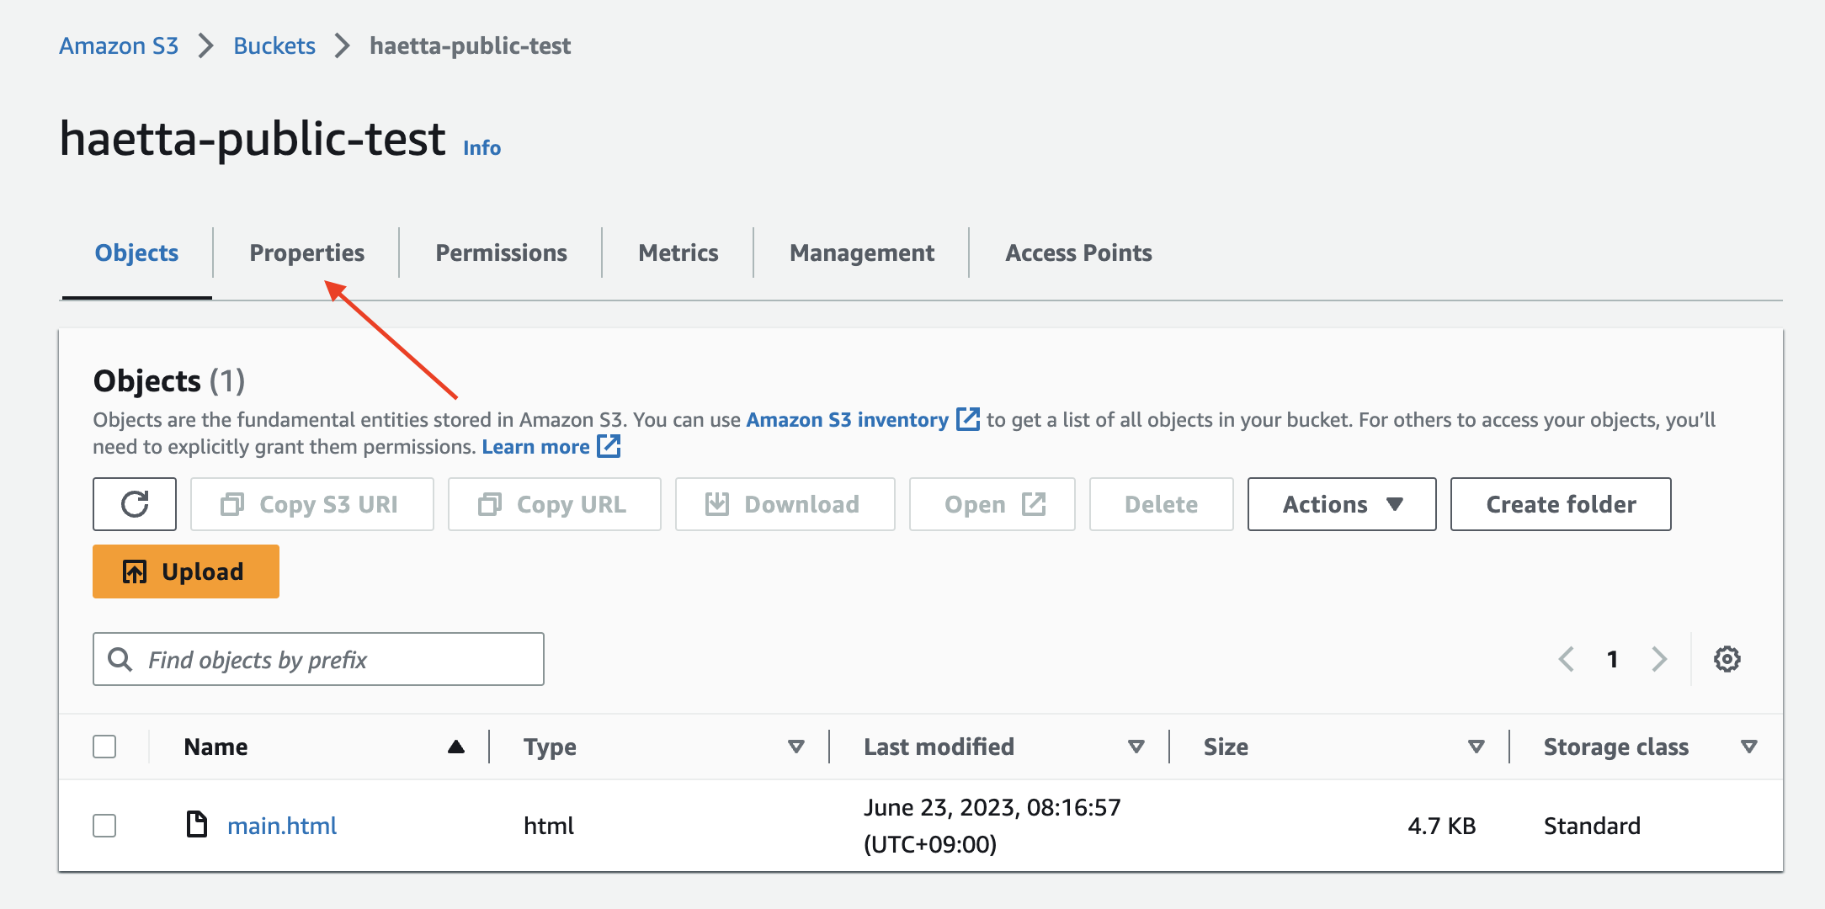This screenshot has height=909, width=1825.
Task: Go to the Buckets breadcrumb link
Action: 274,45
